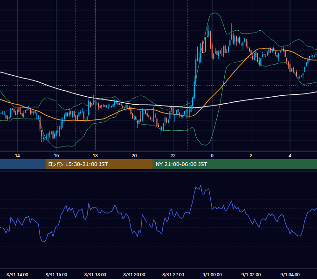Click the blue session bar before ロンドン

(23, 164)
